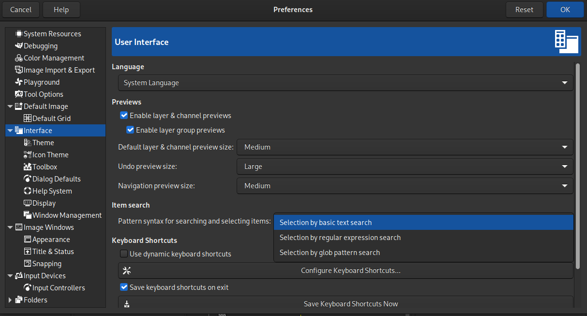The width and height of the screenshot is (587, 316).
Task: Click the OK button
Action: click(x=565, y=9)
